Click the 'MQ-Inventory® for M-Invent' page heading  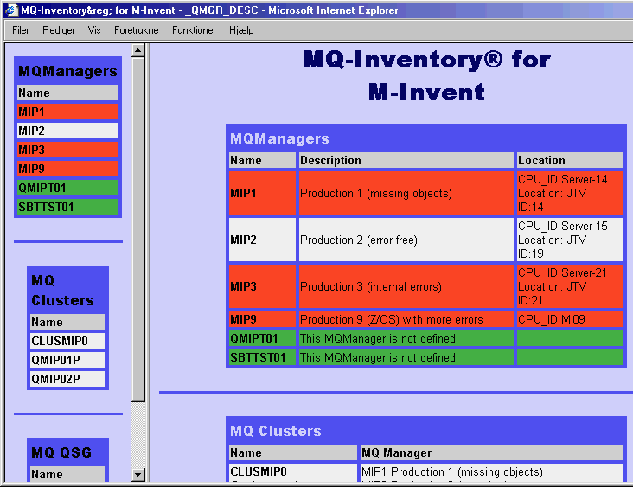426,76
